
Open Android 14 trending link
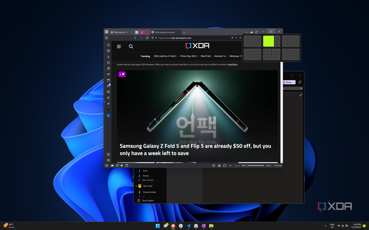[220, 56]
